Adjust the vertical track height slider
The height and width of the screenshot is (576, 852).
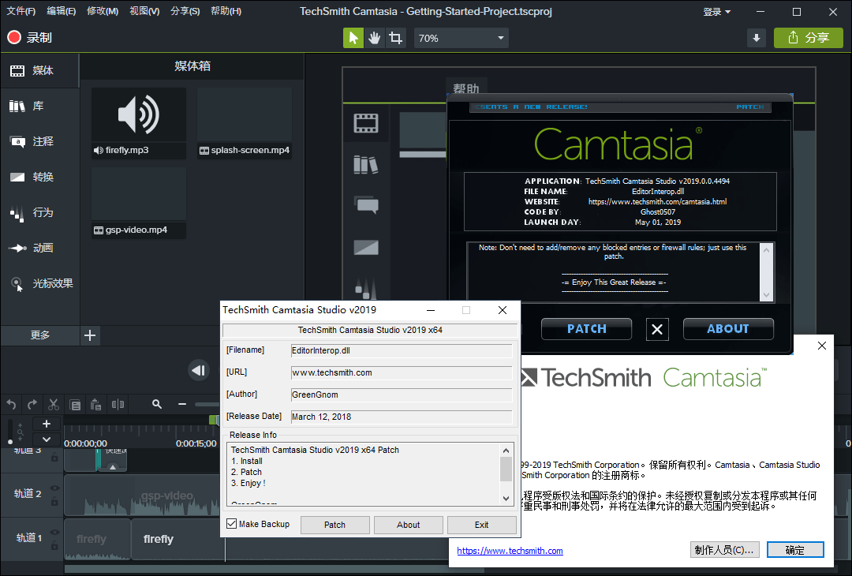[9, 432]
